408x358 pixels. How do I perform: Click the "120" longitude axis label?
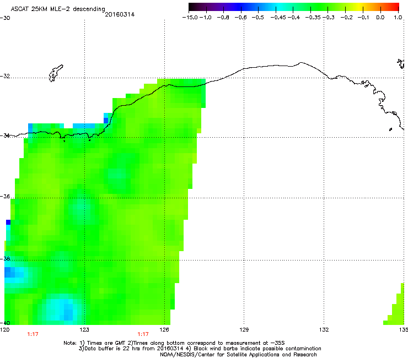coord(4,330)
